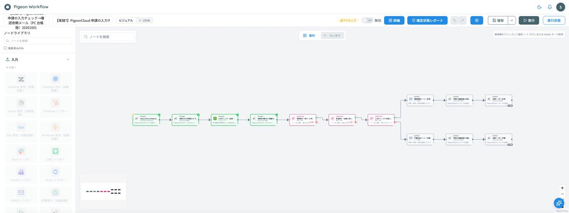Select the 再取得が1件か condition node
This screenshot has height=213, width=569.
(303, 120)
